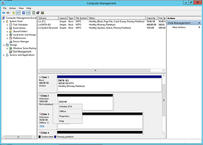This screenshot has width=203, height=145.
Task: Open the Help menu in the menu bar
Action: tap(29, 8)
